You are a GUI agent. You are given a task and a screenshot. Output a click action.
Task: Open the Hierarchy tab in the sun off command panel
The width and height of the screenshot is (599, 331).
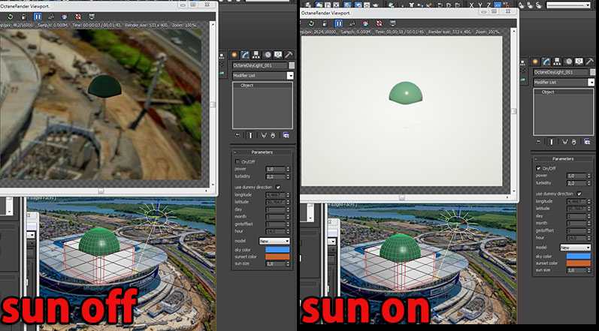point(256,55)
